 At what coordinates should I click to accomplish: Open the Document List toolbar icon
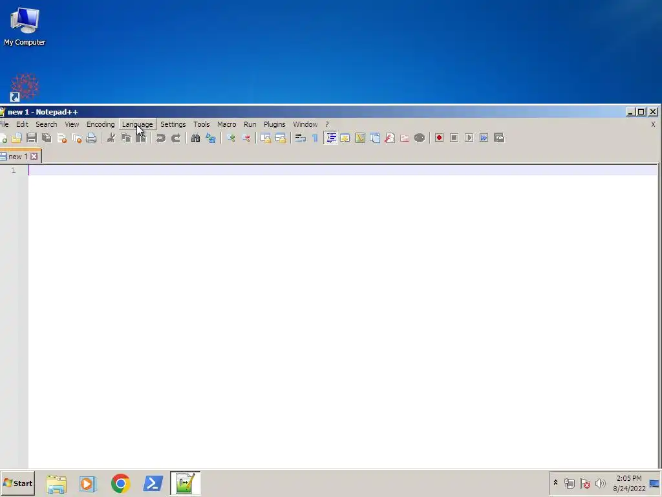[x=375, y=138]
